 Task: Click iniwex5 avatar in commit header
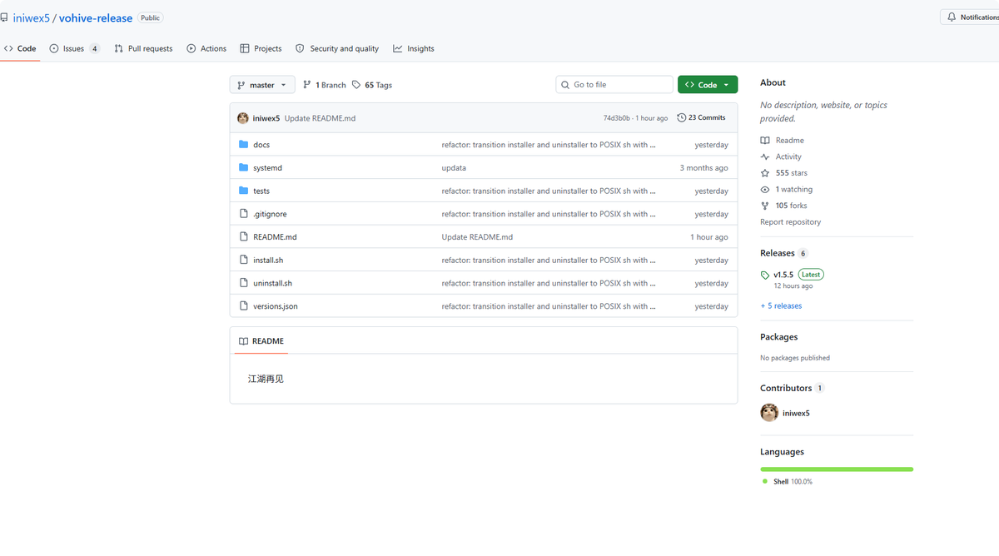[243, 118]
